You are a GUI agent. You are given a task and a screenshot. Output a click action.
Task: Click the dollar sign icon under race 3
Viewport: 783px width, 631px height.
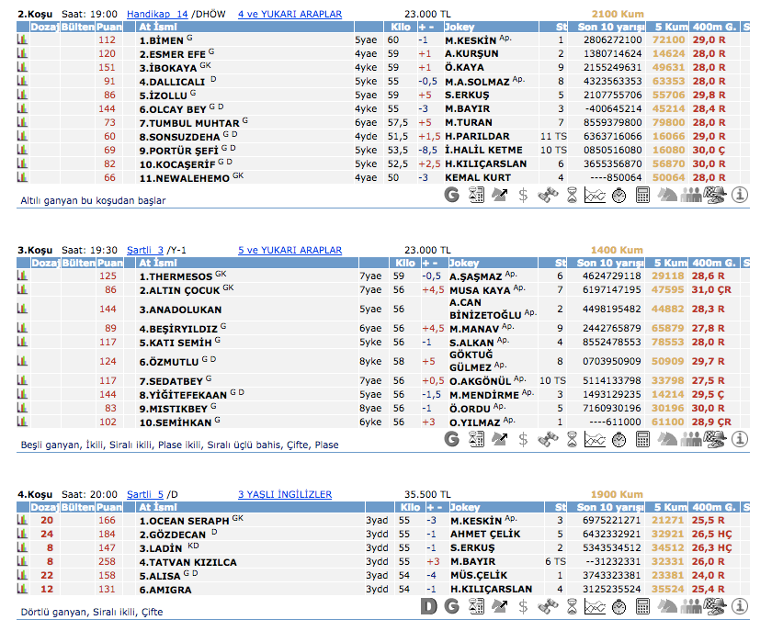(524, 439)
